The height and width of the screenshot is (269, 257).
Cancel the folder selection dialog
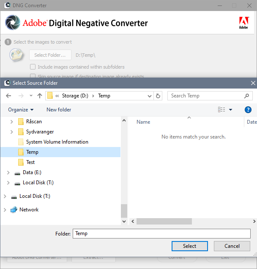click(232, 246)
